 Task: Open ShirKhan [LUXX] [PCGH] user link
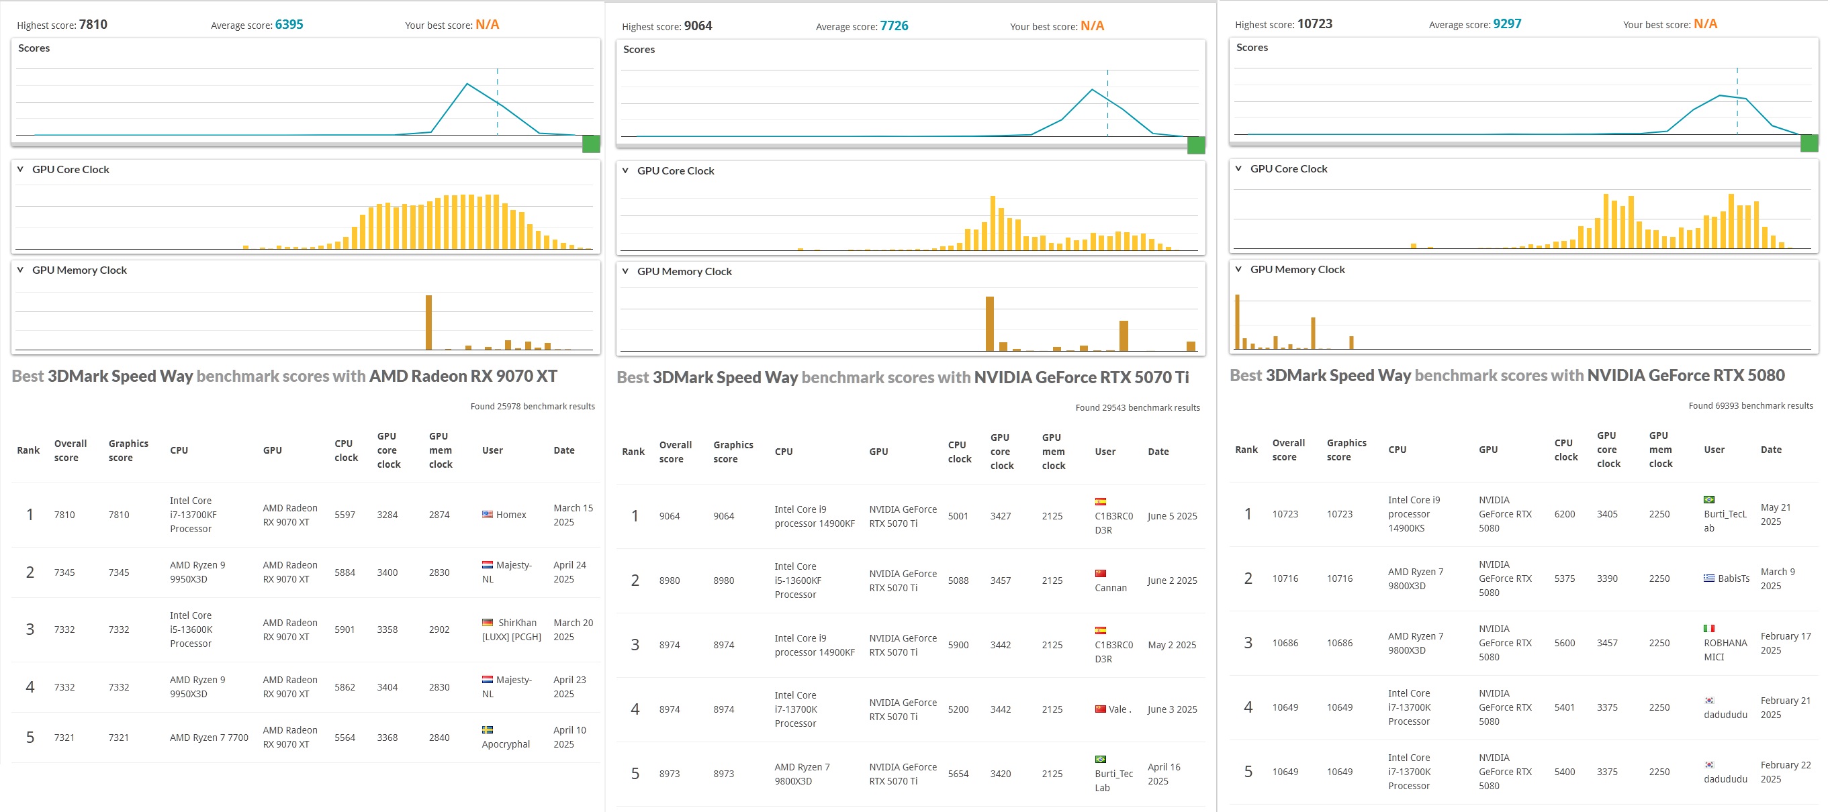click(512, 629)
